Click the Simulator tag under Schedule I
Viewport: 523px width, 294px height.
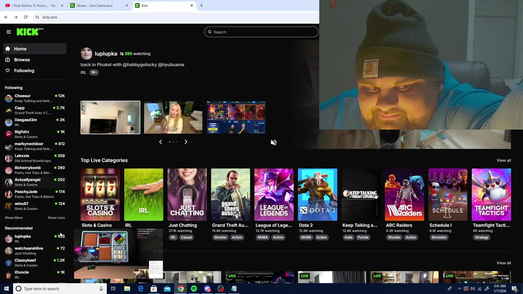point(439,237)
